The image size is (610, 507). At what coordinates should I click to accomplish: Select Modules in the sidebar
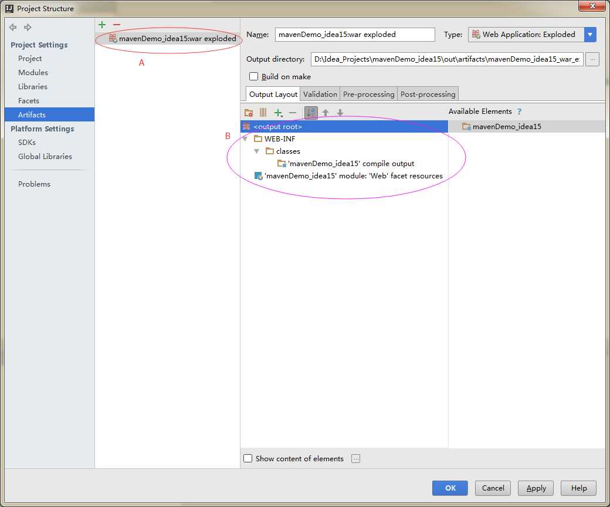pos(33,72)
